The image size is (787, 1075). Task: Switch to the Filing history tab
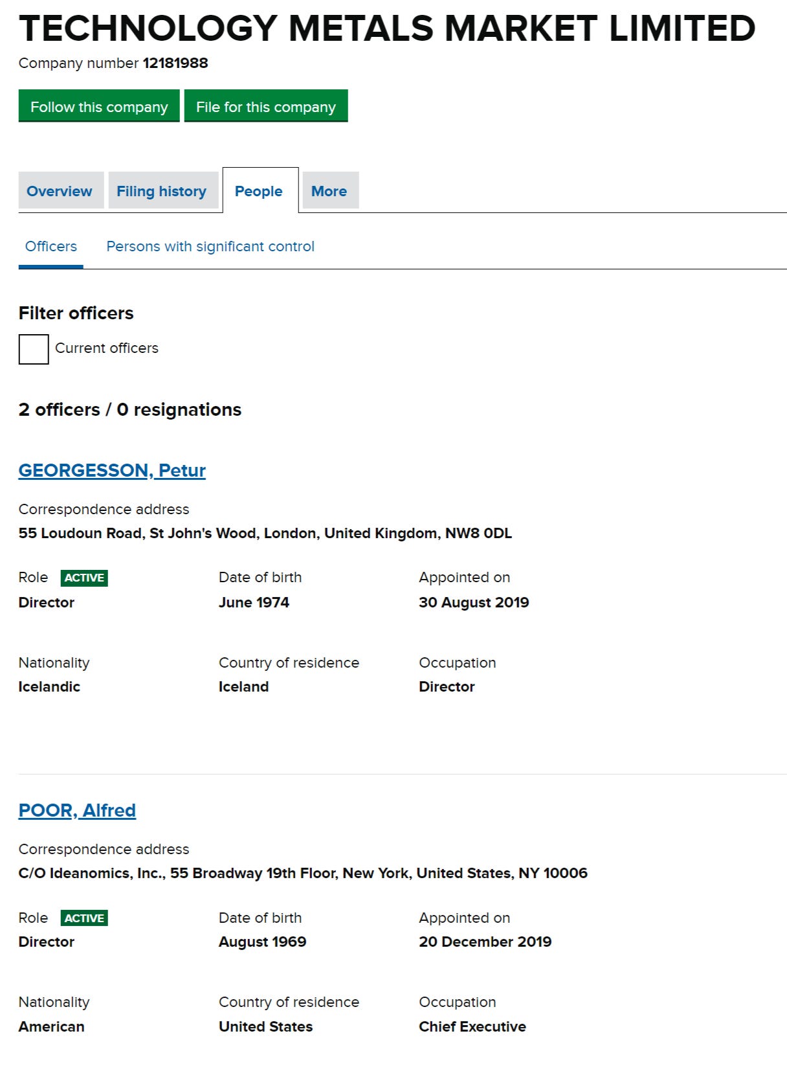pos(162,190)
